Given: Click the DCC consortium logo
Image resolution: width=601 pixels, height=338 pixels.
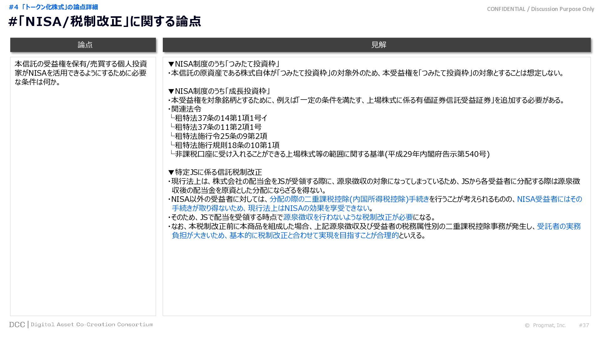Looking at the screenshot, I should pyautogui.click(x=17, y=325).
